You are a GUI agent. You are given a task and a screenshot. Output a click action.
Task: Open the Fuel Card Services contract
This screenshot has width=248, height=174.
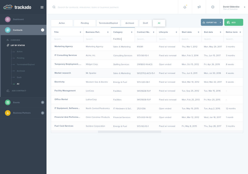pyautogui.click(x=64, y=126)
